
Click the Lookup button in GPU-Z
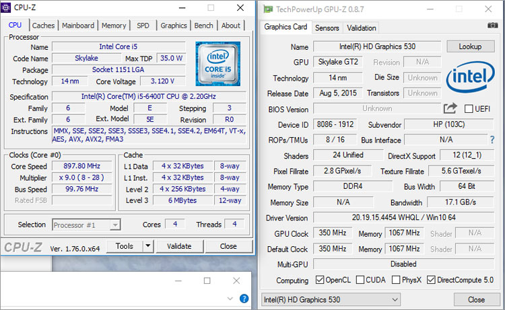click(x=471, y=46)
